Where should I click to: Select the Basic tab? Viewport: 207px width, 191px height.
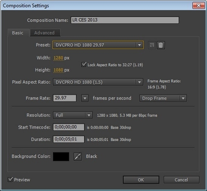click(18, 33)
